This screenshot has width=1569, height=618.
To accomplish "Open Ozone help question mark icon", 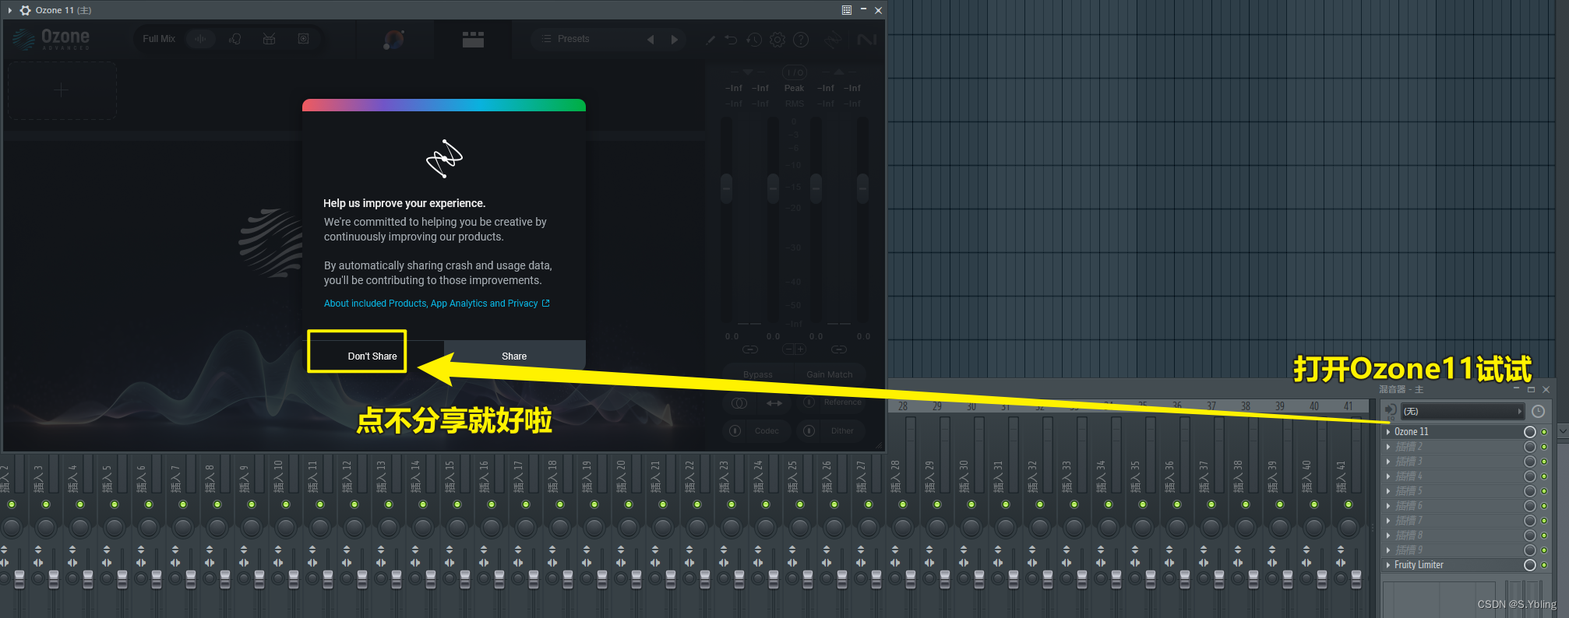I will pyautogui.click(x=801, y=40).
